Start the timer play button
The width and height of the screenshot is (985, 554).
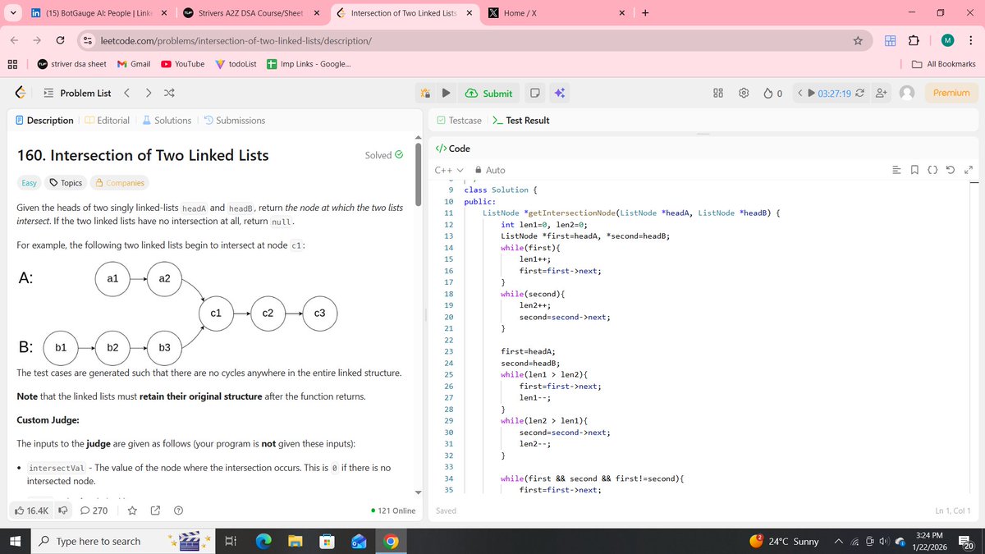coord(812,94)
